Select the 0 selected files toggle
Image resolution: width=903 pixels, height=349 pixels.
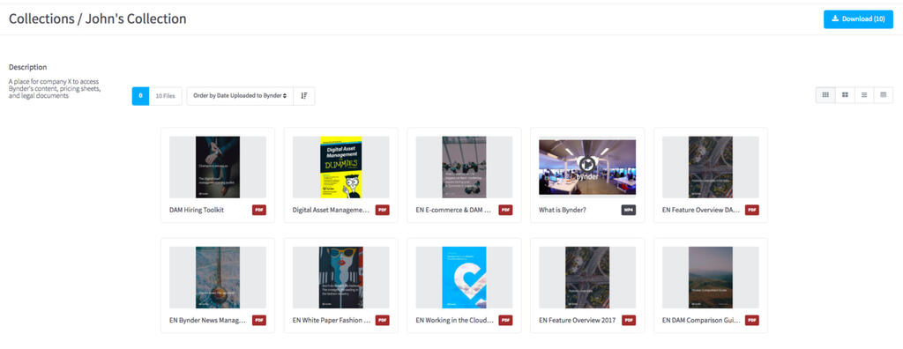coord(140,96)
